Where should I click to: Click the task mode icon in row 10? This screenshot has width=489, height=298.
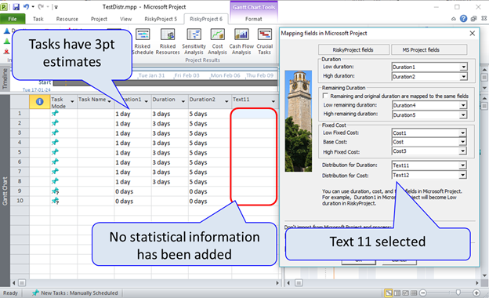pyautogui.click(x=55, y=201)
